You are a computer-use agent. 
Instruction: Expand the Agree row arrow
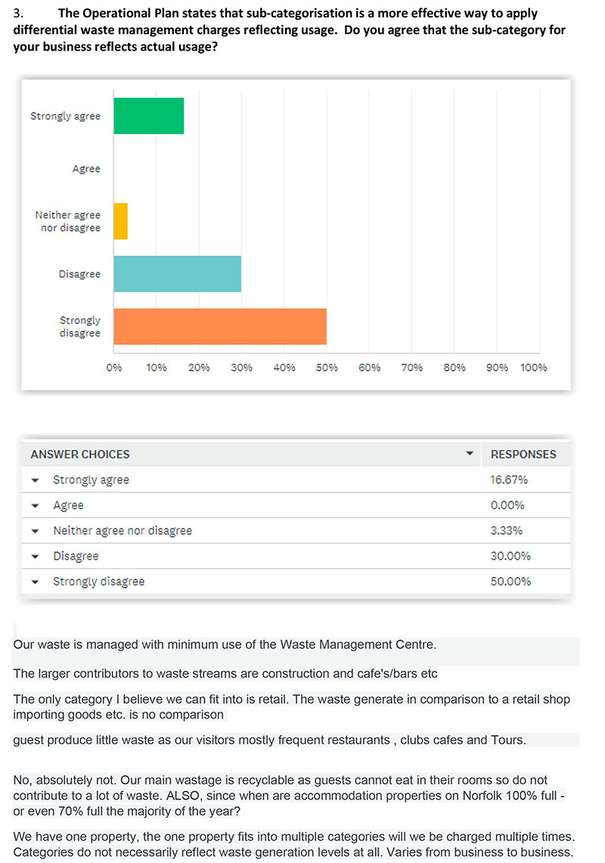click(36, 506)
